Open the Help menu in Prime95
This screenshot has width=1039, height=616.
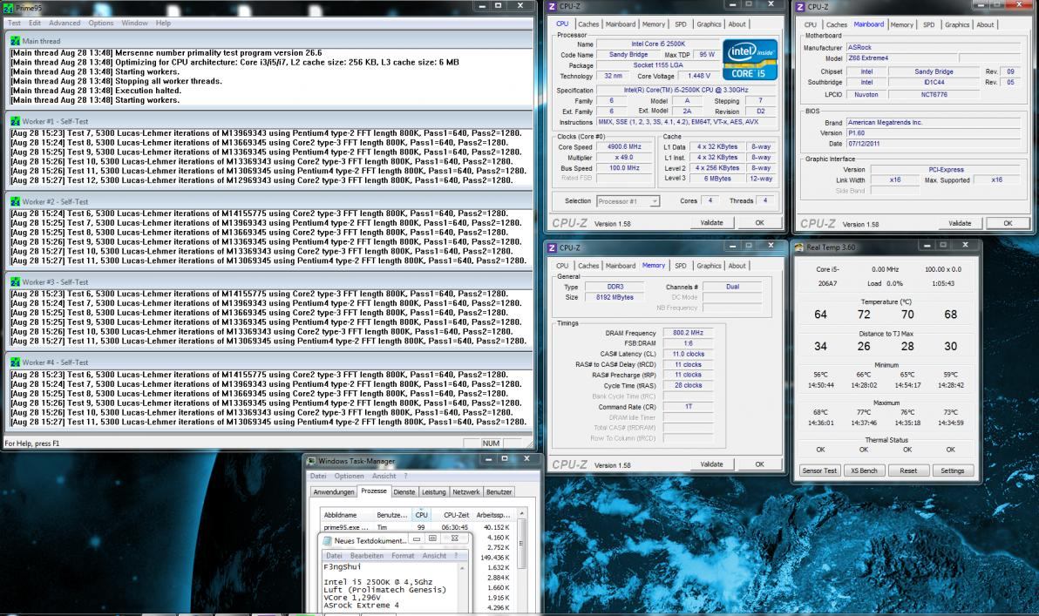click(x=163, y=23)
